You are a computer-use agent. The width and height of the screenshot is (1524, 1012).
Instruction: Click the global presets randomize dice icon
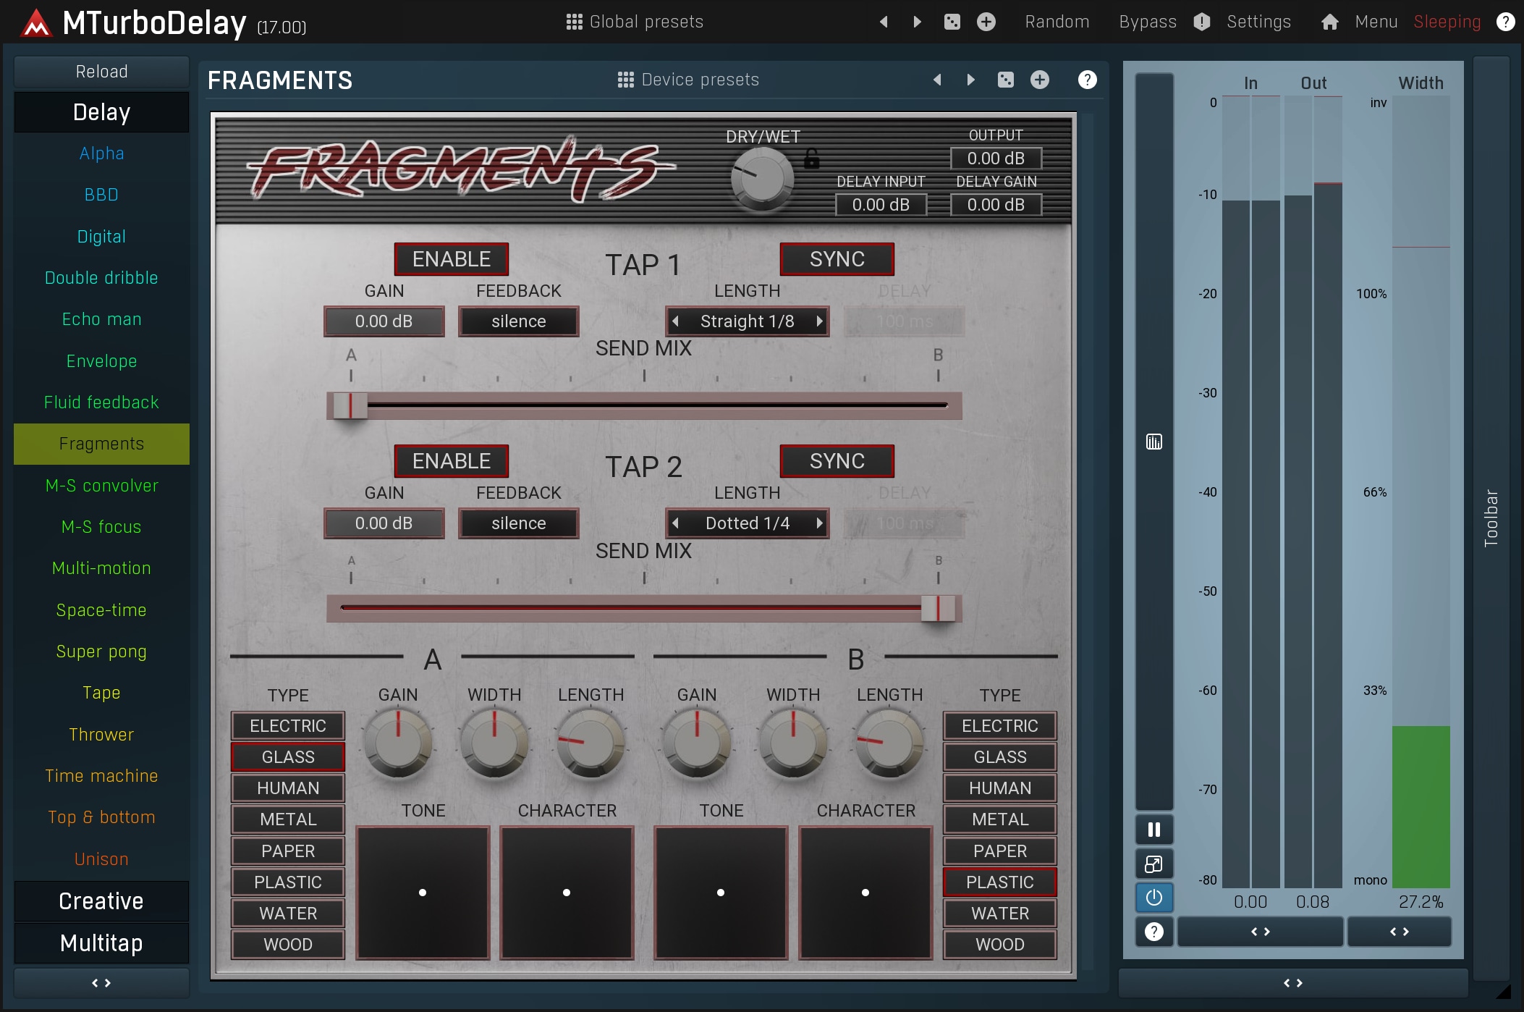[952, 22]
